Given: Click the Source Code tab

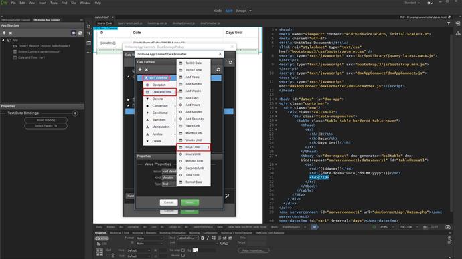Looking at the screenshot, I should point(104,23).
